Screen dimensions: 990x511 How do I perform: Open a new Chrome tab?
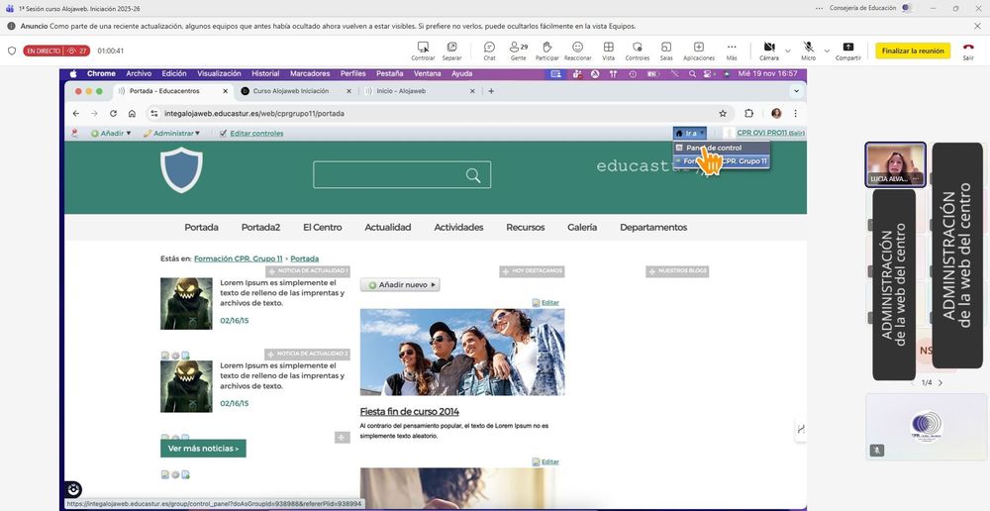point(491,91)
